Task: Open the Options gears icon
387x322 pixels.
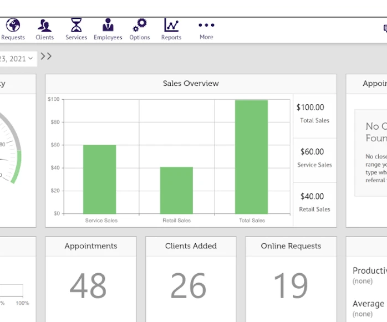Action: click(139, 25)
